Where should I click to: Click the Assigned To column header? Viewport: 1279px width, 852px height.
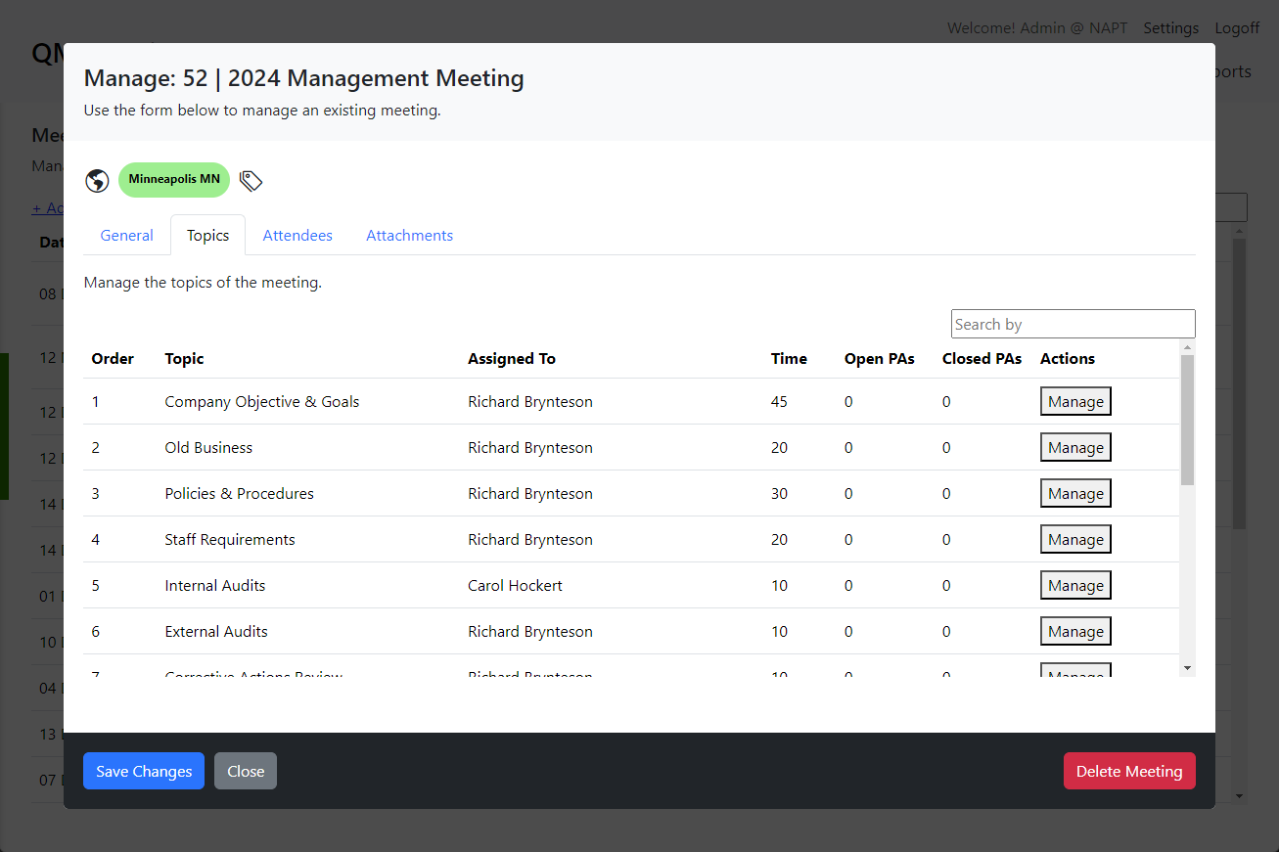512,359
